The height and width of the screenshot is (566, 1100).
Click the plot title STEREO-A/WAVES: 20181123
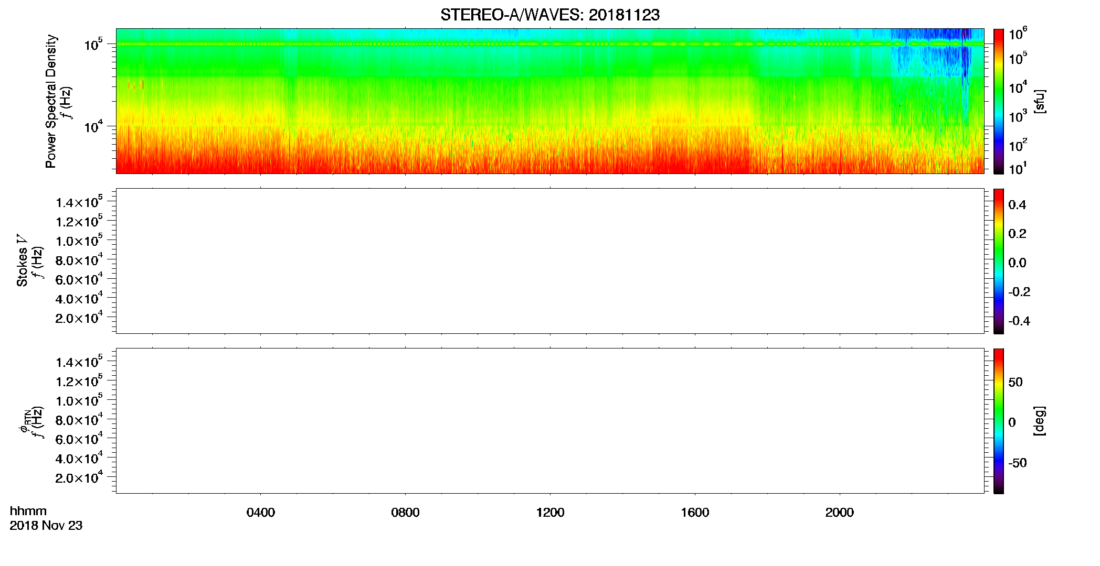[550, 15]
